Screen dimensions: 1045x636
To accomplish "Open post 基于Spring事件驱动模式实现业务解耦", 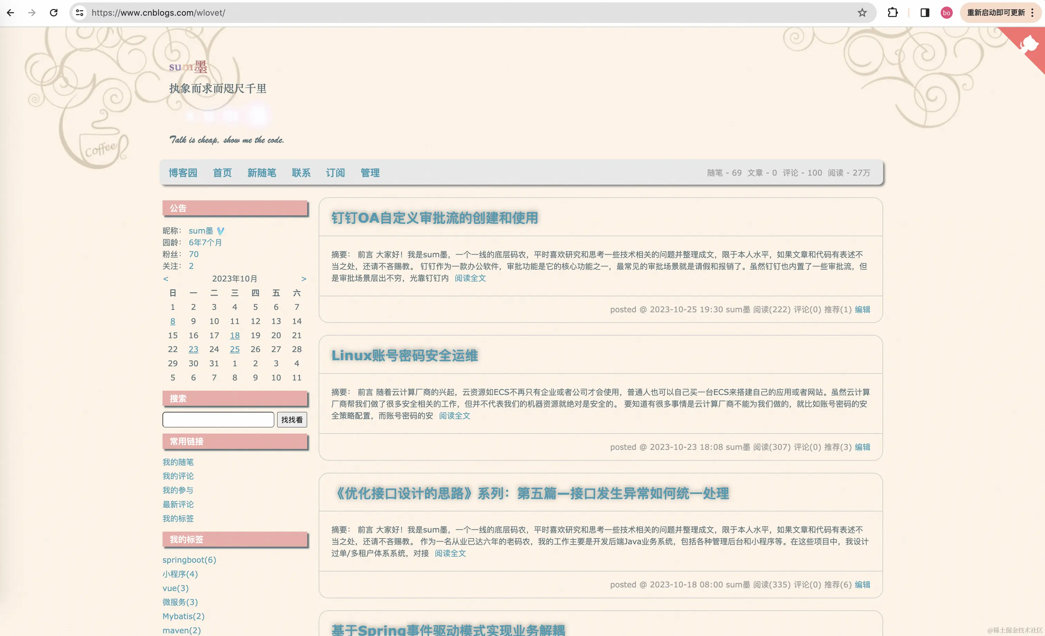I will pos(448,630).
